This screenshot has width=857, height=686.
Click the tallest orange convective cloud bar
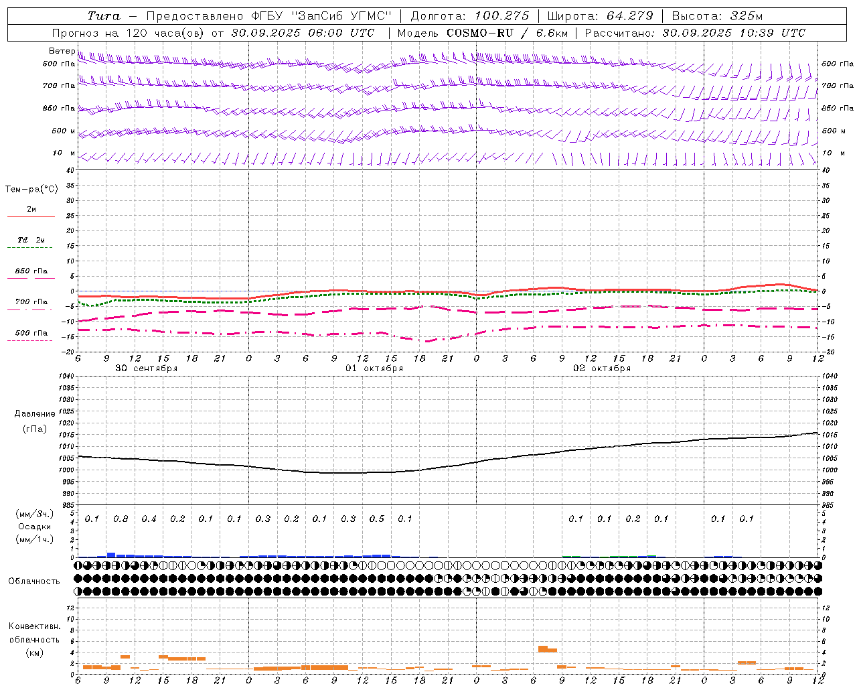tap(543, 648)
